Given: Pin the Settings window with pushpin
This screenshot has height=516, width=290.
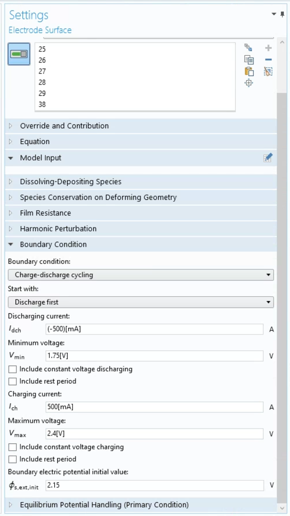Looking at the screenshot, I should tap(282, 14).
